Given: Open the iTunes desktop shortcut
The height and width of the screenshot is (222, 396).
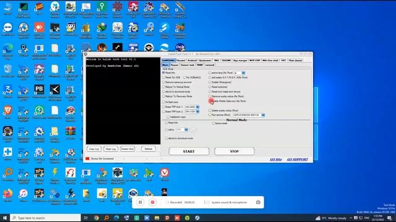Looking at the screenshot, I should click(24, 195).
